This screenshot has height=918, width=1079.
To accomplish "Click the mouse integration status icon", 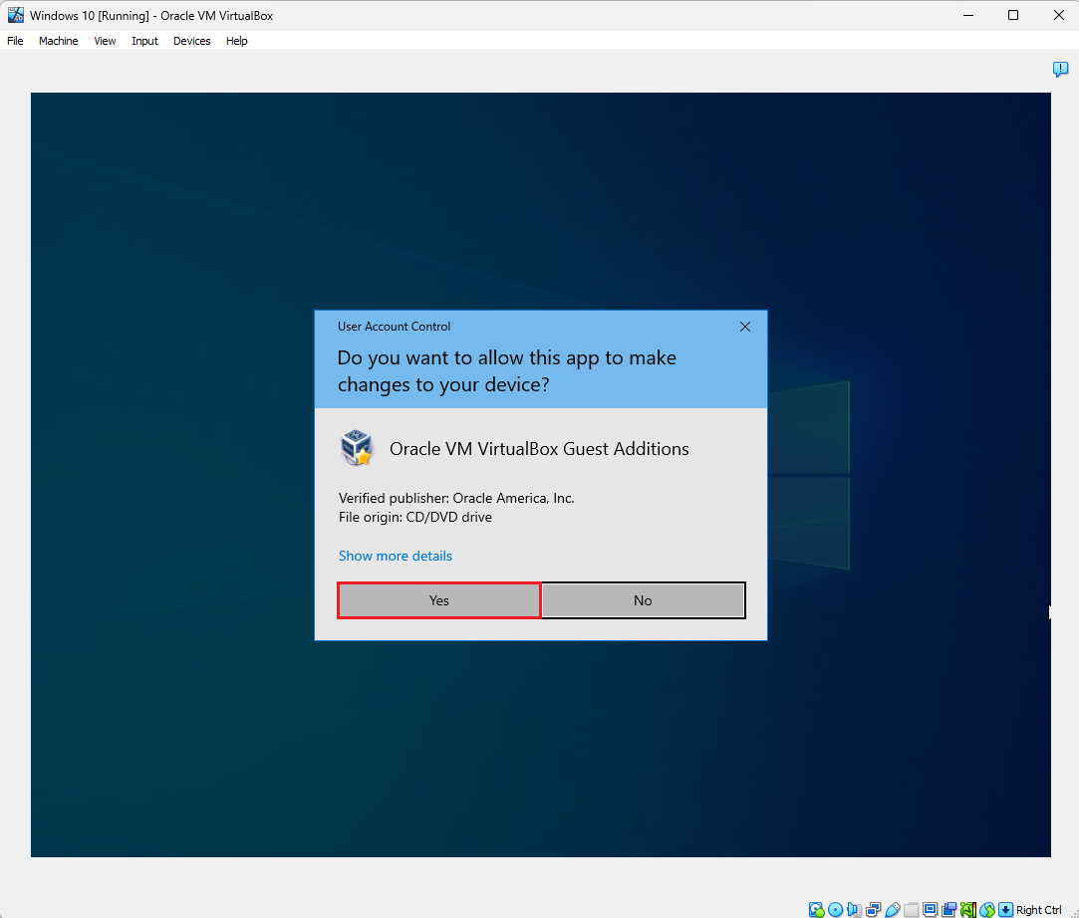I will tap(987, 910).
